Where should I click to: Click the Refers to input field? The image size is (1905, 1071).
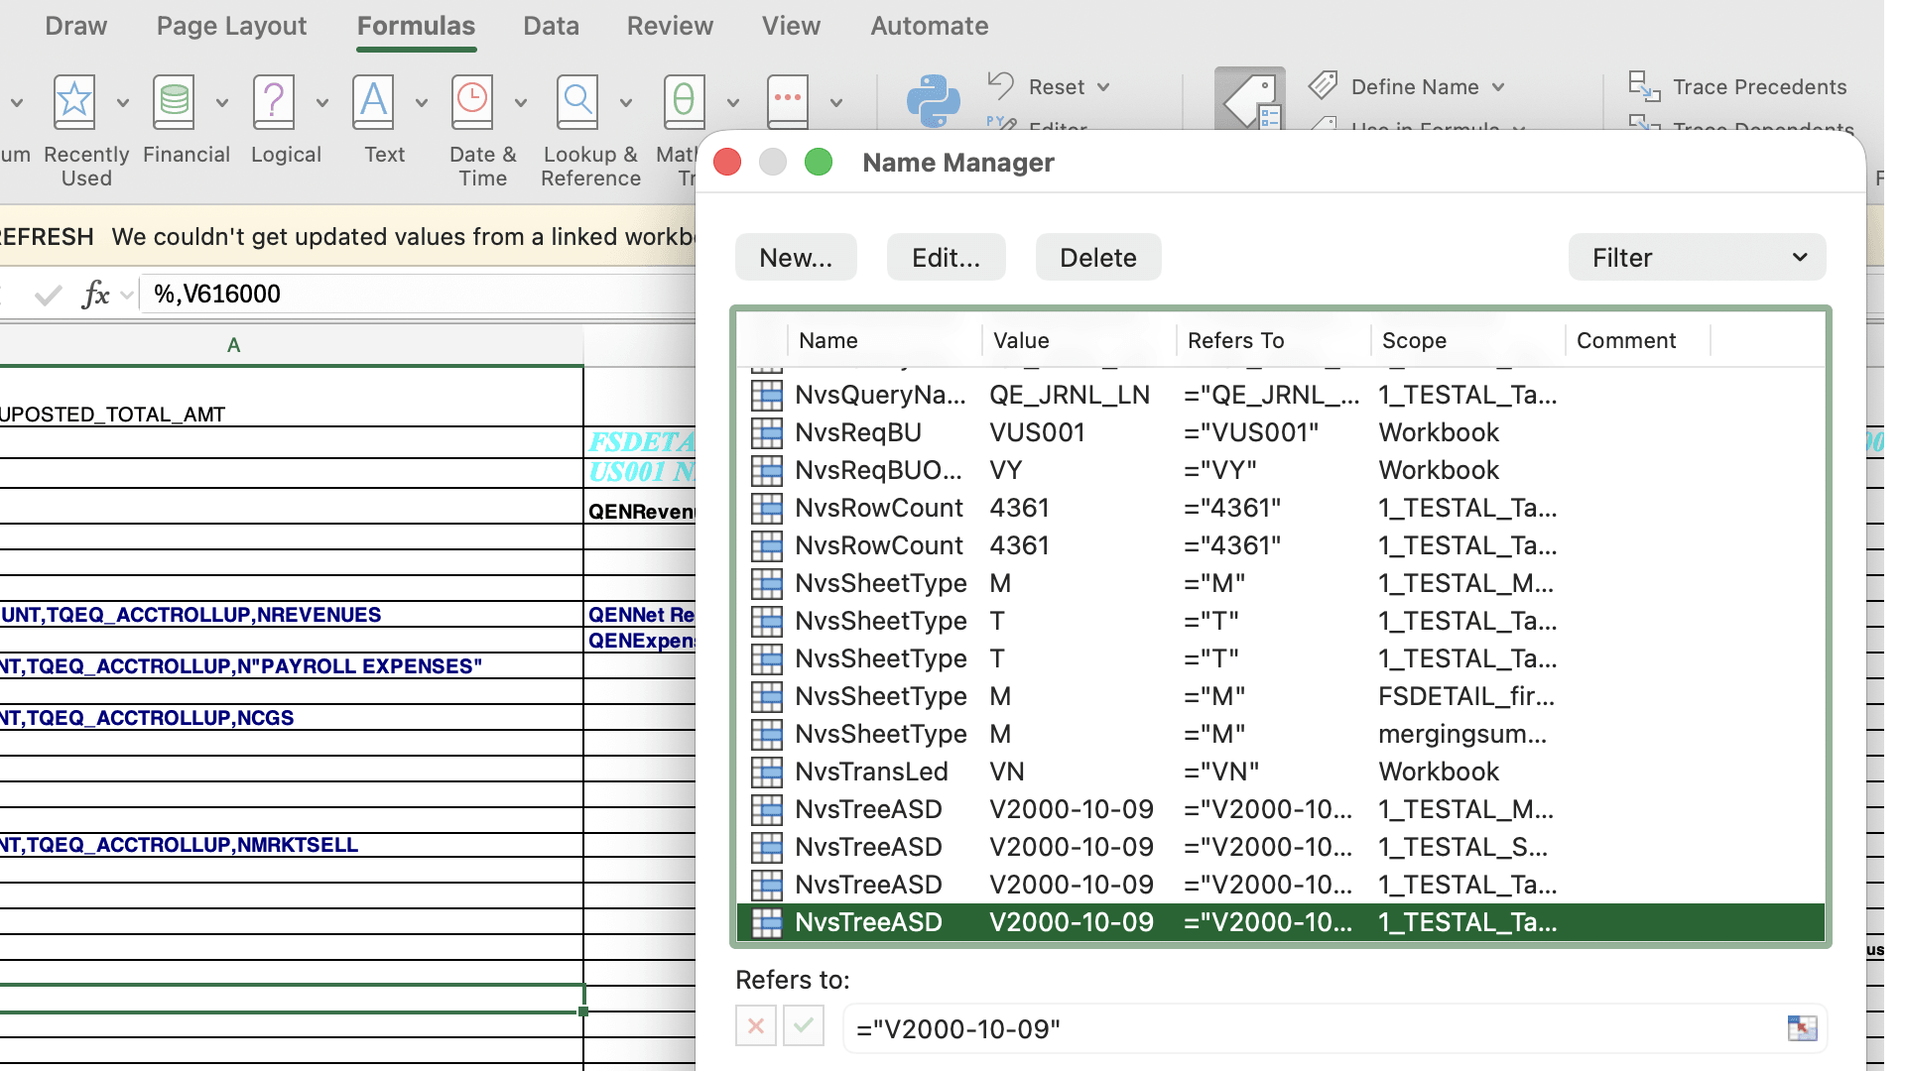pyautogui.click(x=1333, y=1028)
